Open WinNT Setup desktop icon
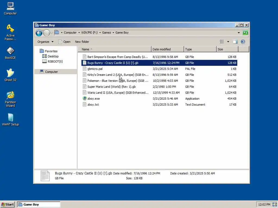 tap(10, 119)
